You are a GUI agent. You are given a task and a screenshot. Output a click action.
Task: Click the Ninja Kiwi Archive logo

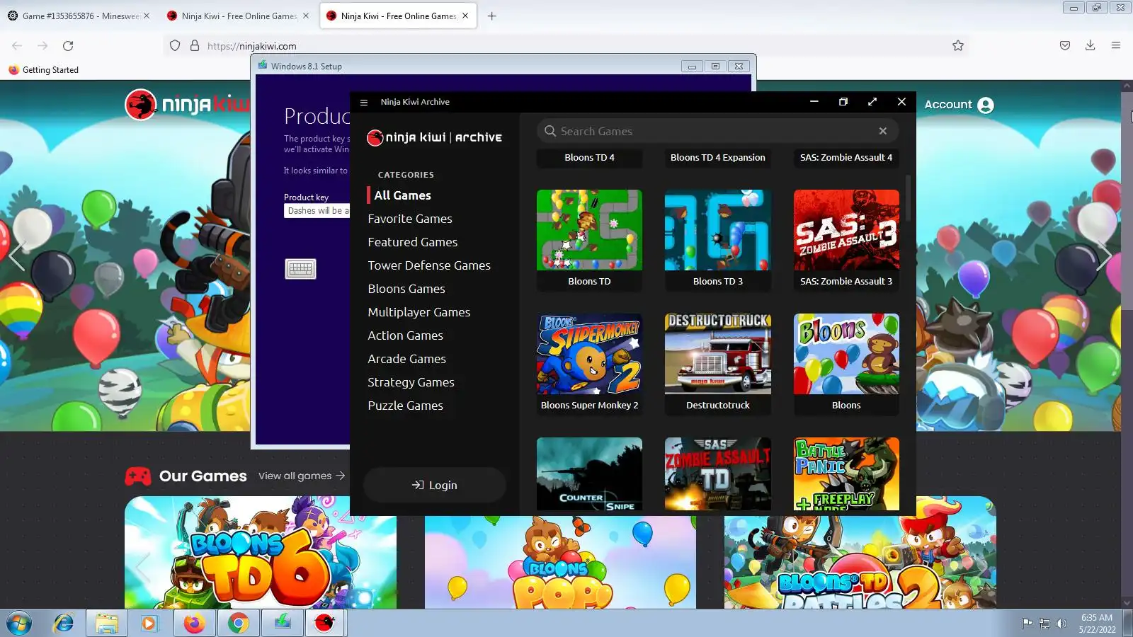435,137
